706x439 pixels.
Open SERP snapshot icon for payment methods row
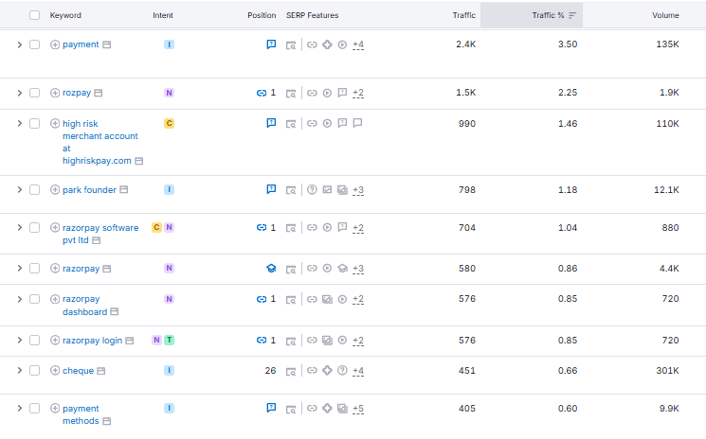click(291, 409)
